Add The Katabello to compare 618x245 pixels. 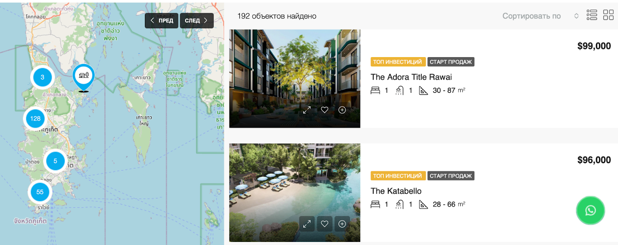[x=342, y=224]
